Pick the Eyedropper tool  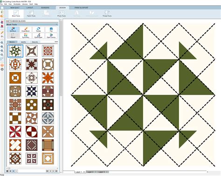click(38, 36)
